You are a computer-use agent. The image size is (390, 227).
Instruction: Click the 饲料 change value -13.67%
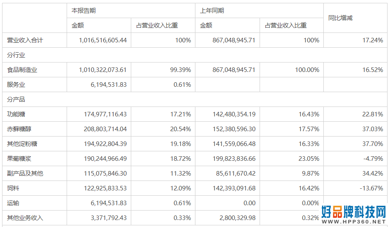[371, 188]
